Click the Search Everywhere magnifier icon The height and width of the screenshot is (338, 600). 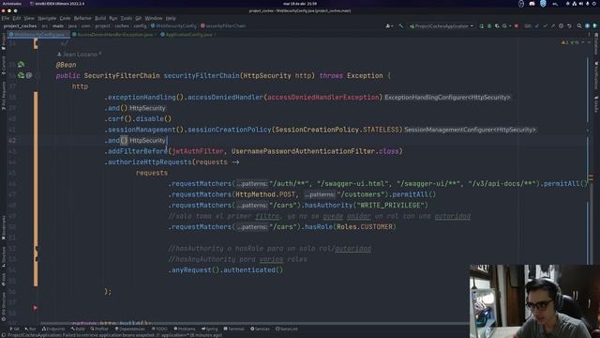pos(579,26)
